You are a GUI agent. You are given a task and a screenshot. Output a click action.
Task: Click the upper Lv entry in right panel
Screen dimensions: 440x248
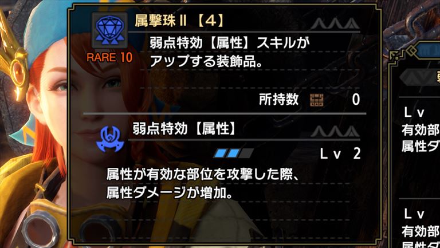coord(414,112)
